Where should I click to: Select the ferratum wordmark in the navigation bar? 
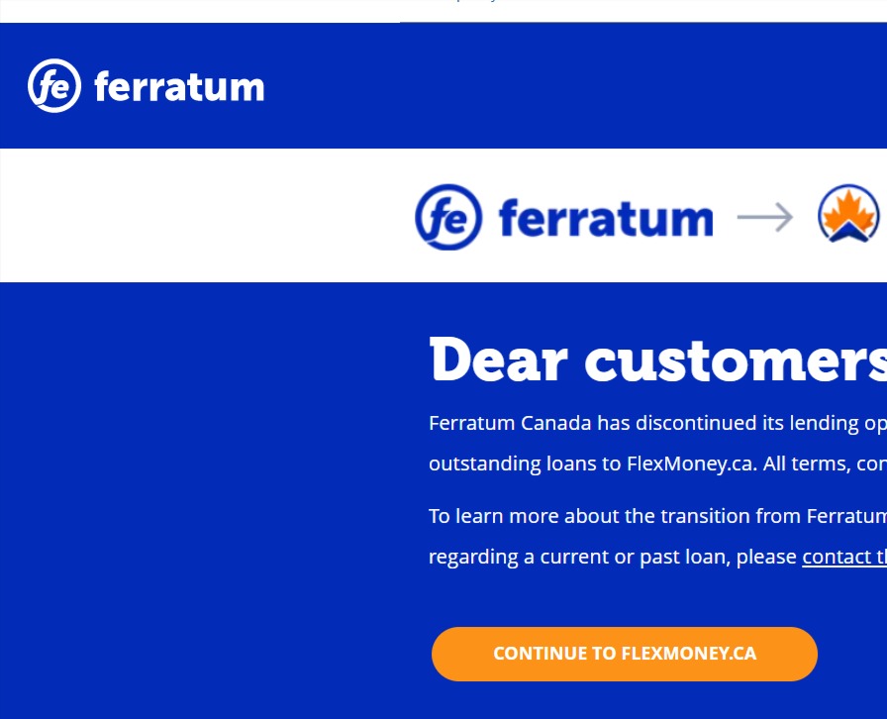coord(179,86)
